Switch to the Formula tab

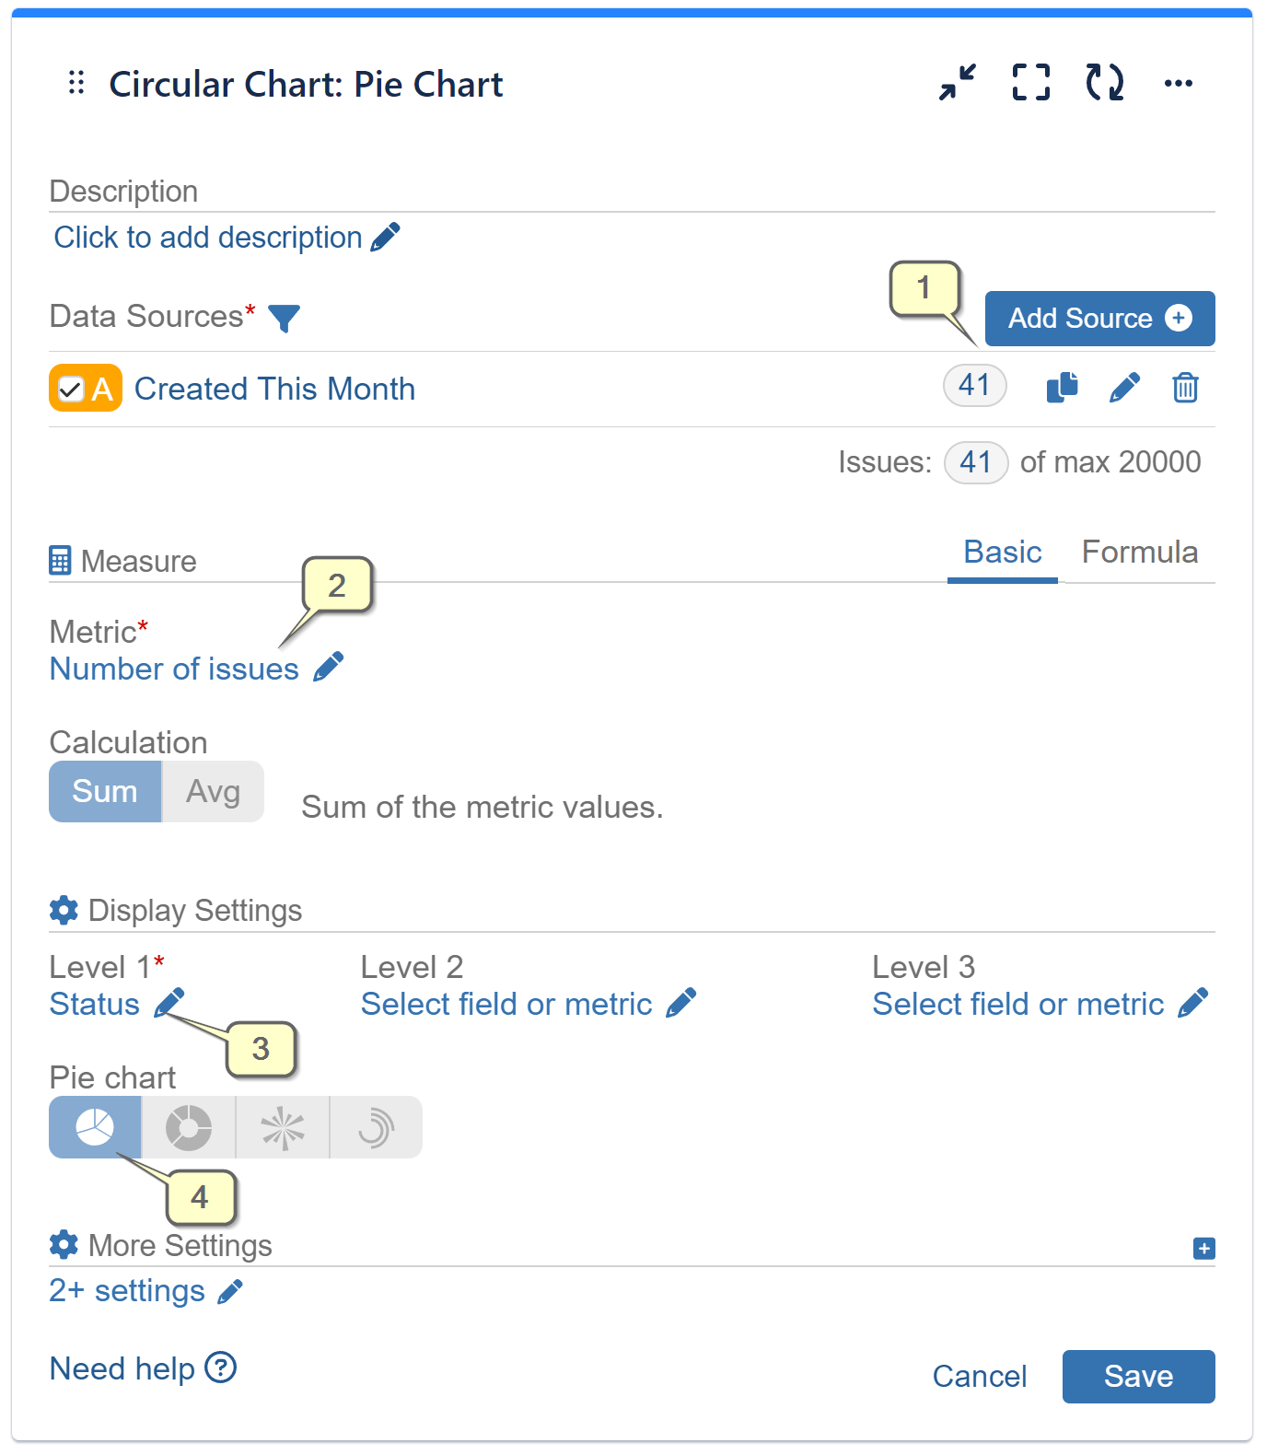pos(1140,552)
